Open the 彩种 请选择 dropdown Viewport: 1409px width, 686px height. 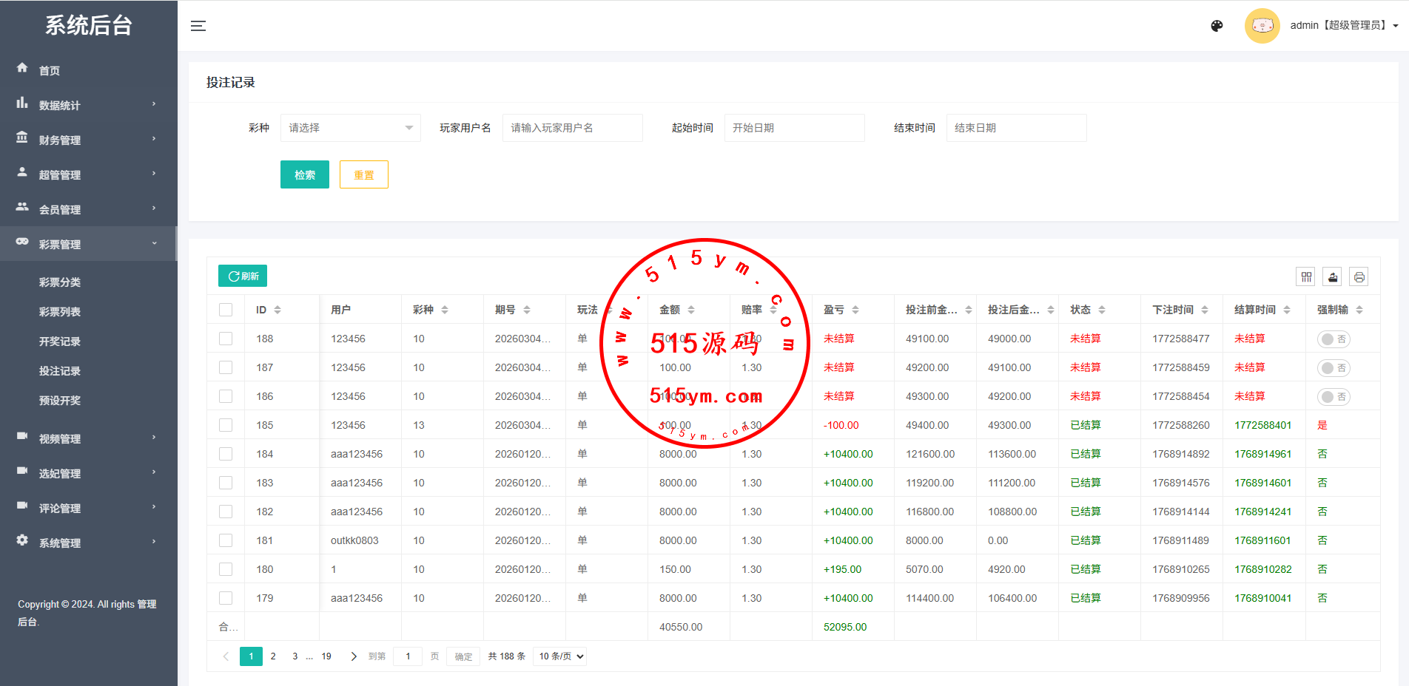click(x=350, y=128)
